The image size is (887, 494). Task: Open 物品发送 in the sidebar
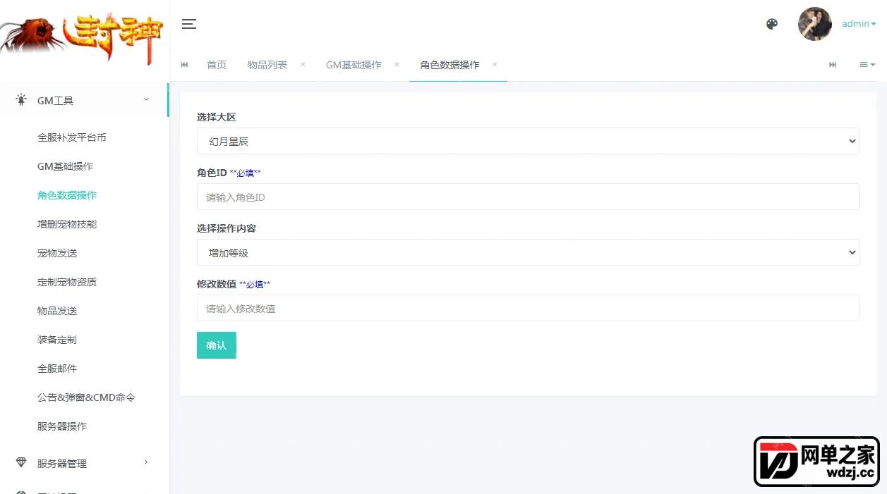(x=57, y=311)
